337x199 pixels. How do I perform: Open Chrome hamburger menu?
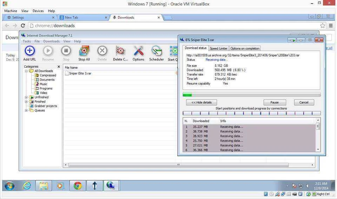(x=331, y=26)
